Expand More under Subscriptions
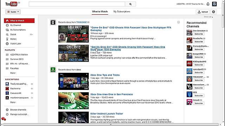The width and height of the screenshot is (225, 126). (x=13, y=102)
